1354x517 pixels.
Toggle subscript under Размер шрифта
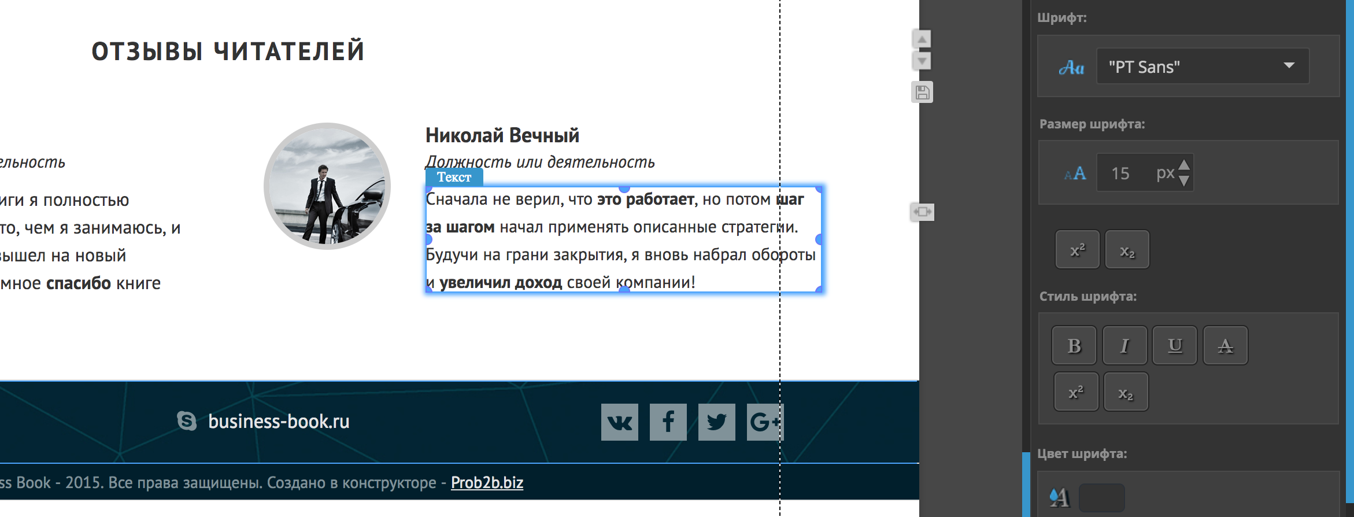(x=1127, y=250)
